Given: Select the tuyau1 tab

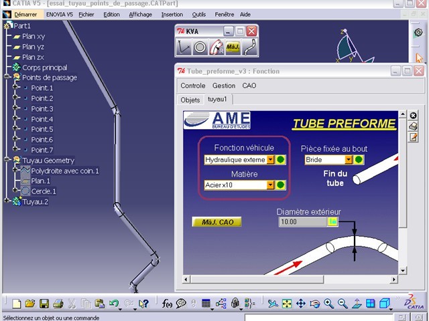Looking at the screenshot, I should tap(217, 99).
